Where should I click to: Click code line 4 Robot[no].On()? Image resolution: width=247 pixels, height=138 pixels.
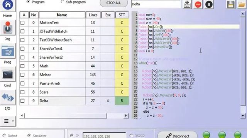[151, 27]
